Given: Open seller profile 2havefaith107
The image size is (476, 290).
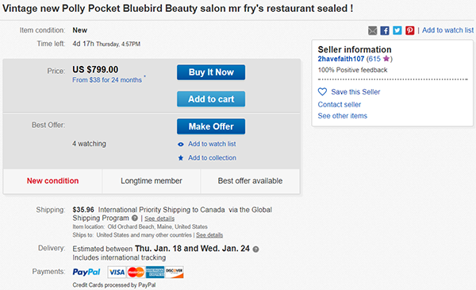Looking at the screenshot, I should point(341,59).
